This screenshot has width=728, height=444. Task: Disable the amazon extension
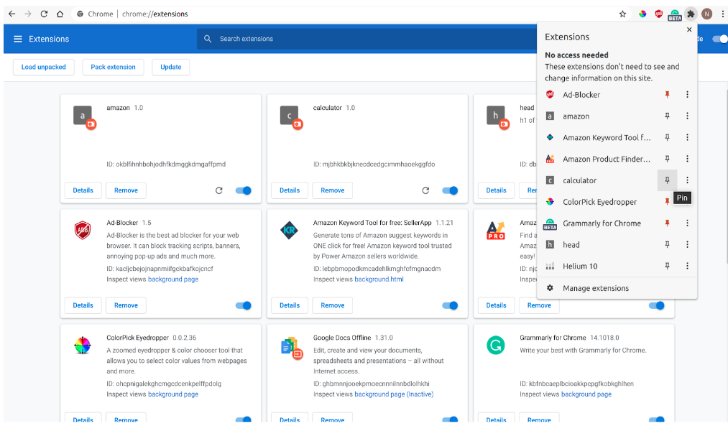click(x=243, y=190)
